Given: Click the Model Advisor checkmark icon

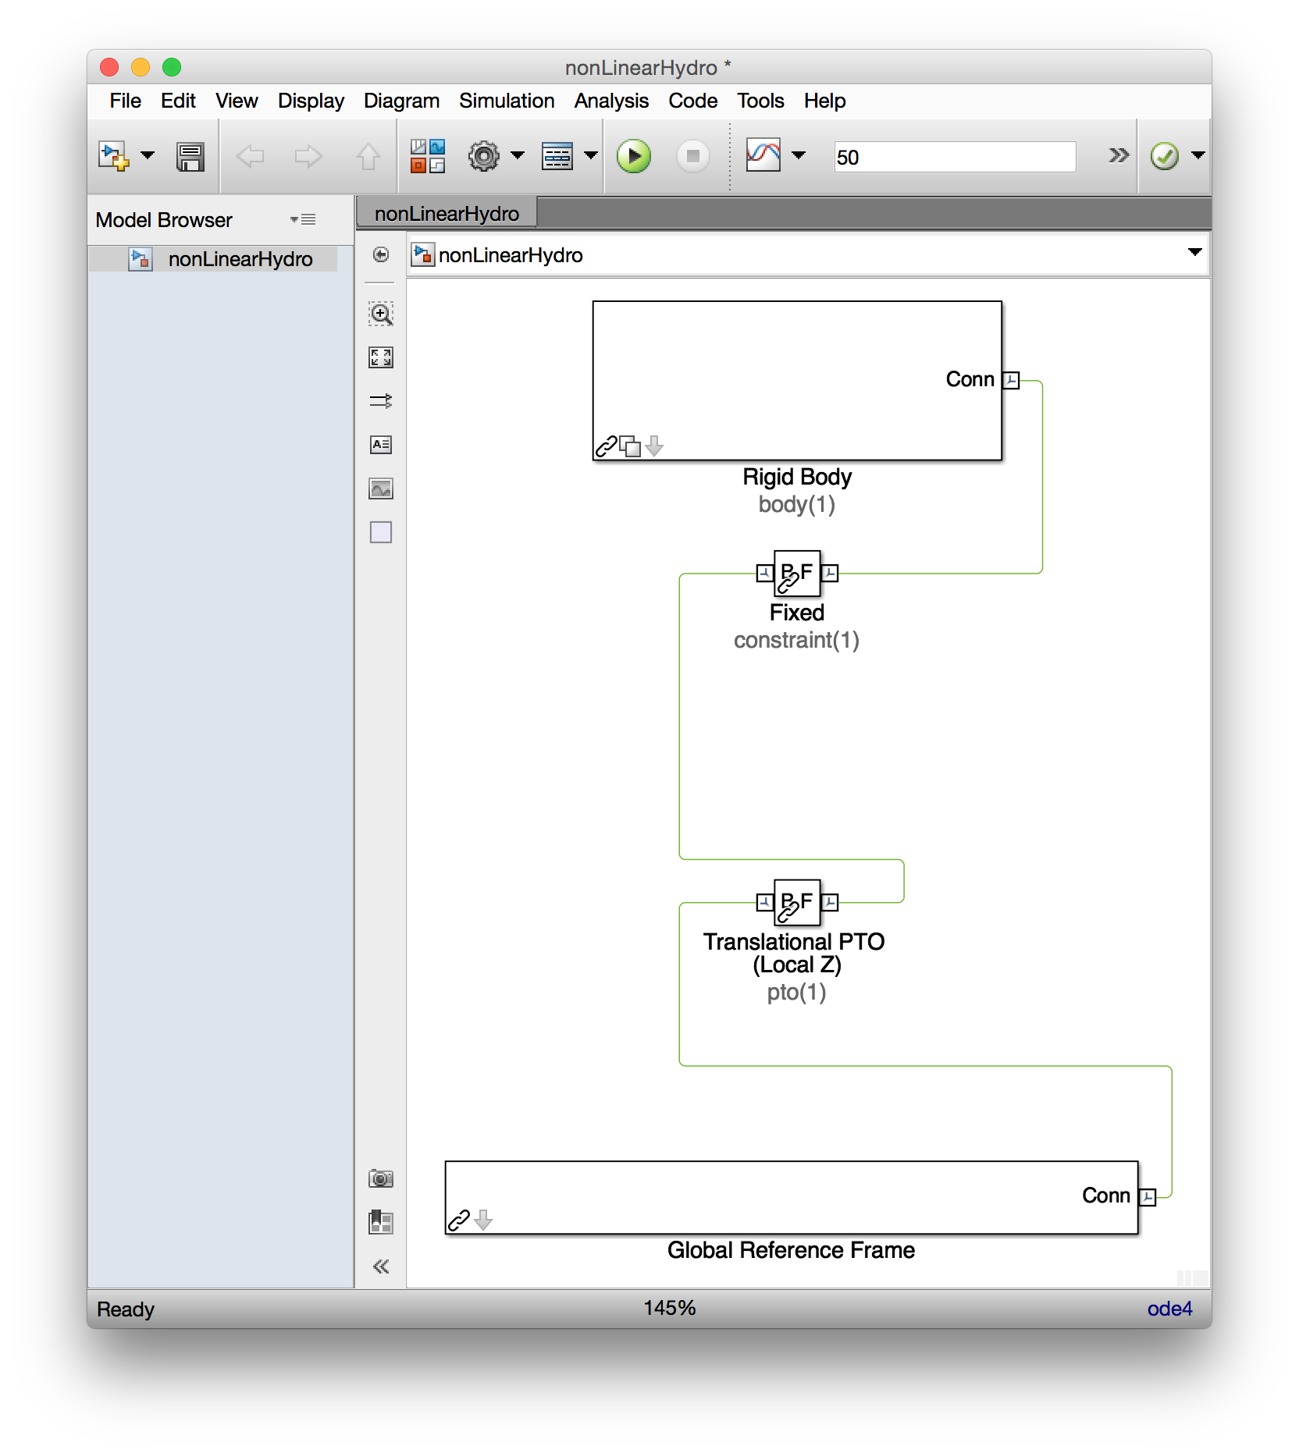Looking at the screenshot, I should pyautogui.click(x=1165, y=156).
